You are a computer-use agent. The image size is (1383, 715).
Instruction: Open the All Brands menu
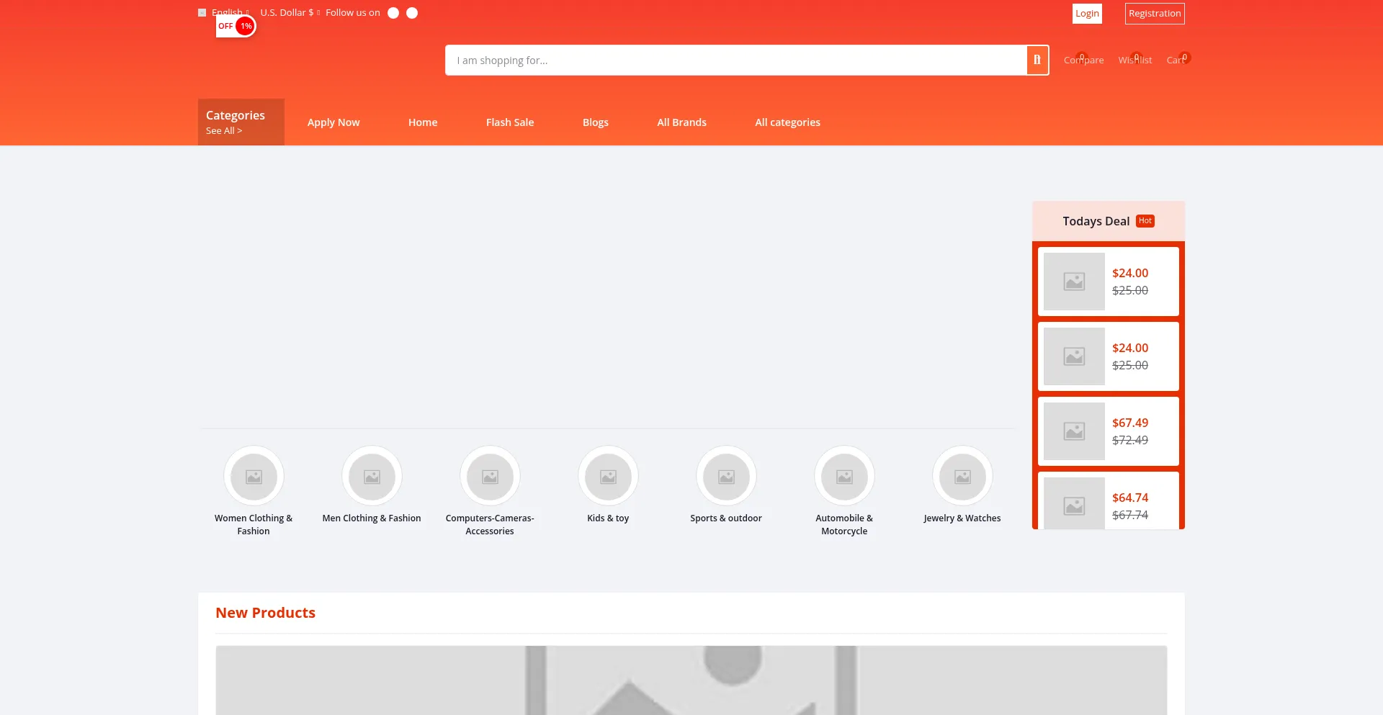681,122
